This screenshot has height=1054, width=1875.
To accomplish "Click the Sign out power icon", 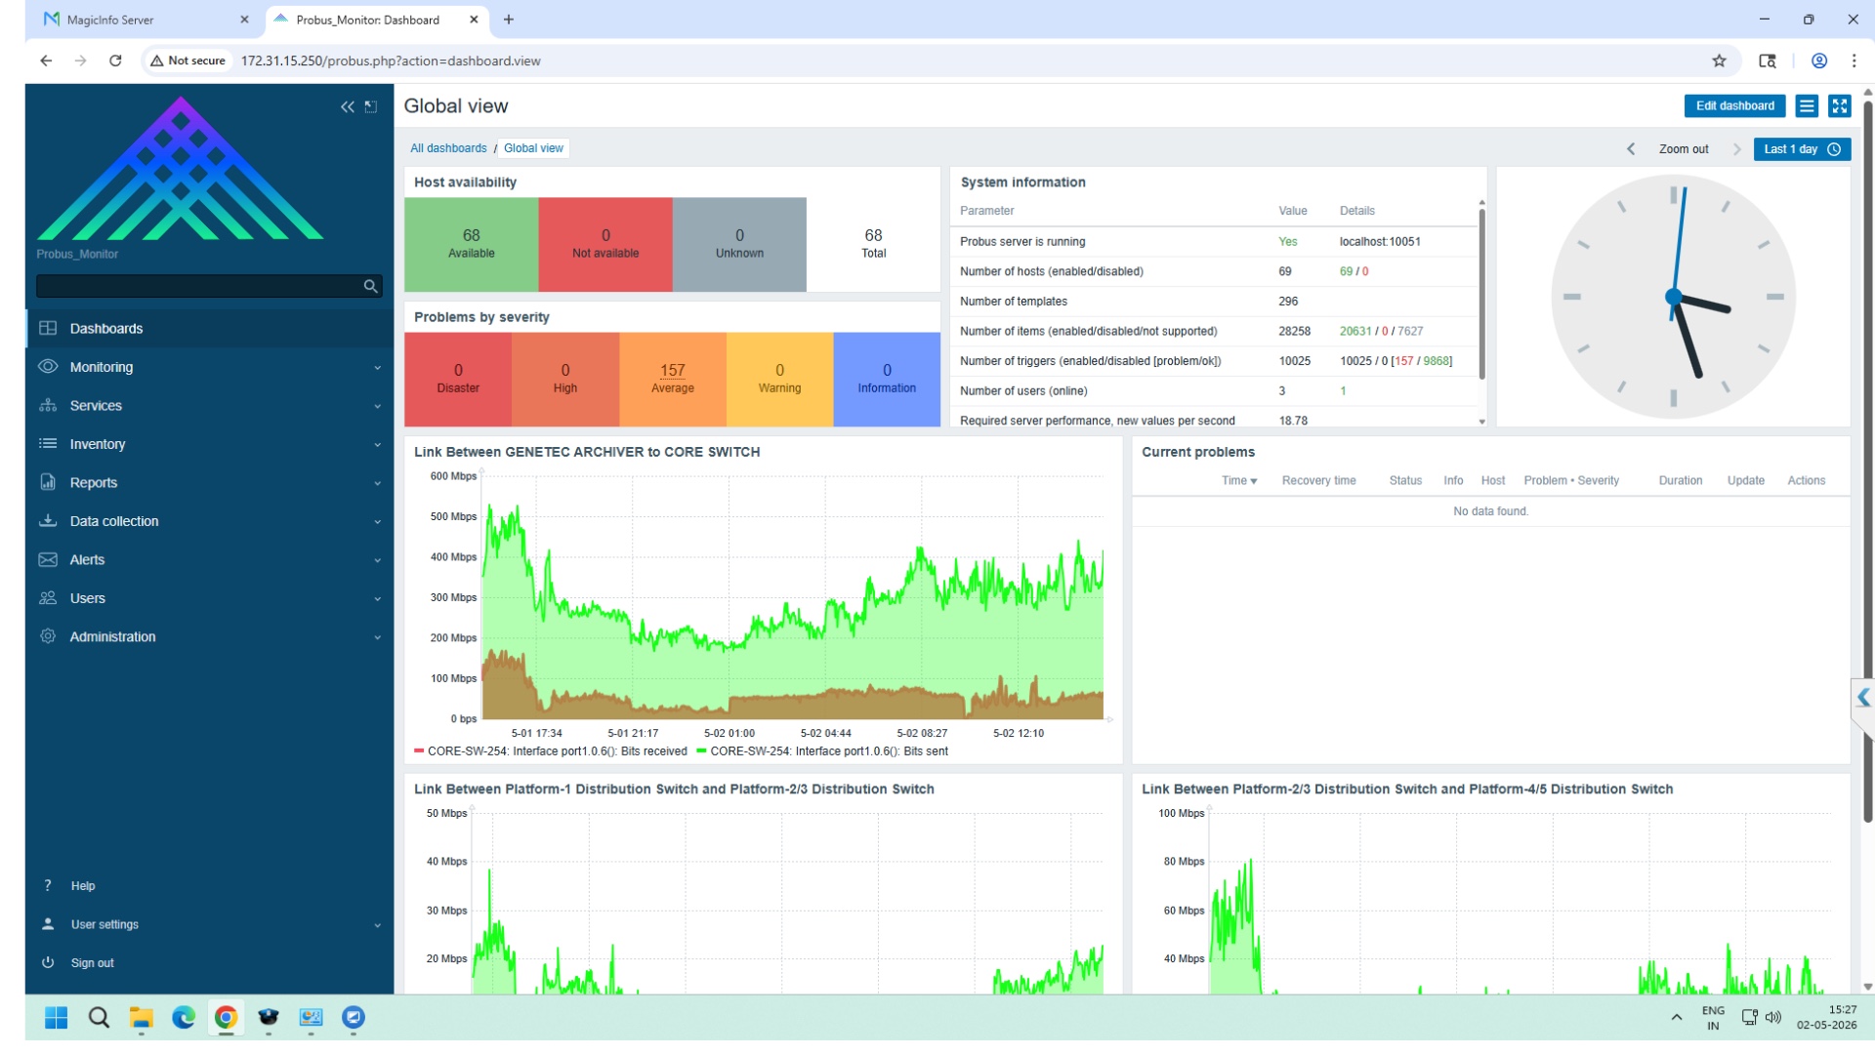I will pyautogui.click(x=48, y=962).
